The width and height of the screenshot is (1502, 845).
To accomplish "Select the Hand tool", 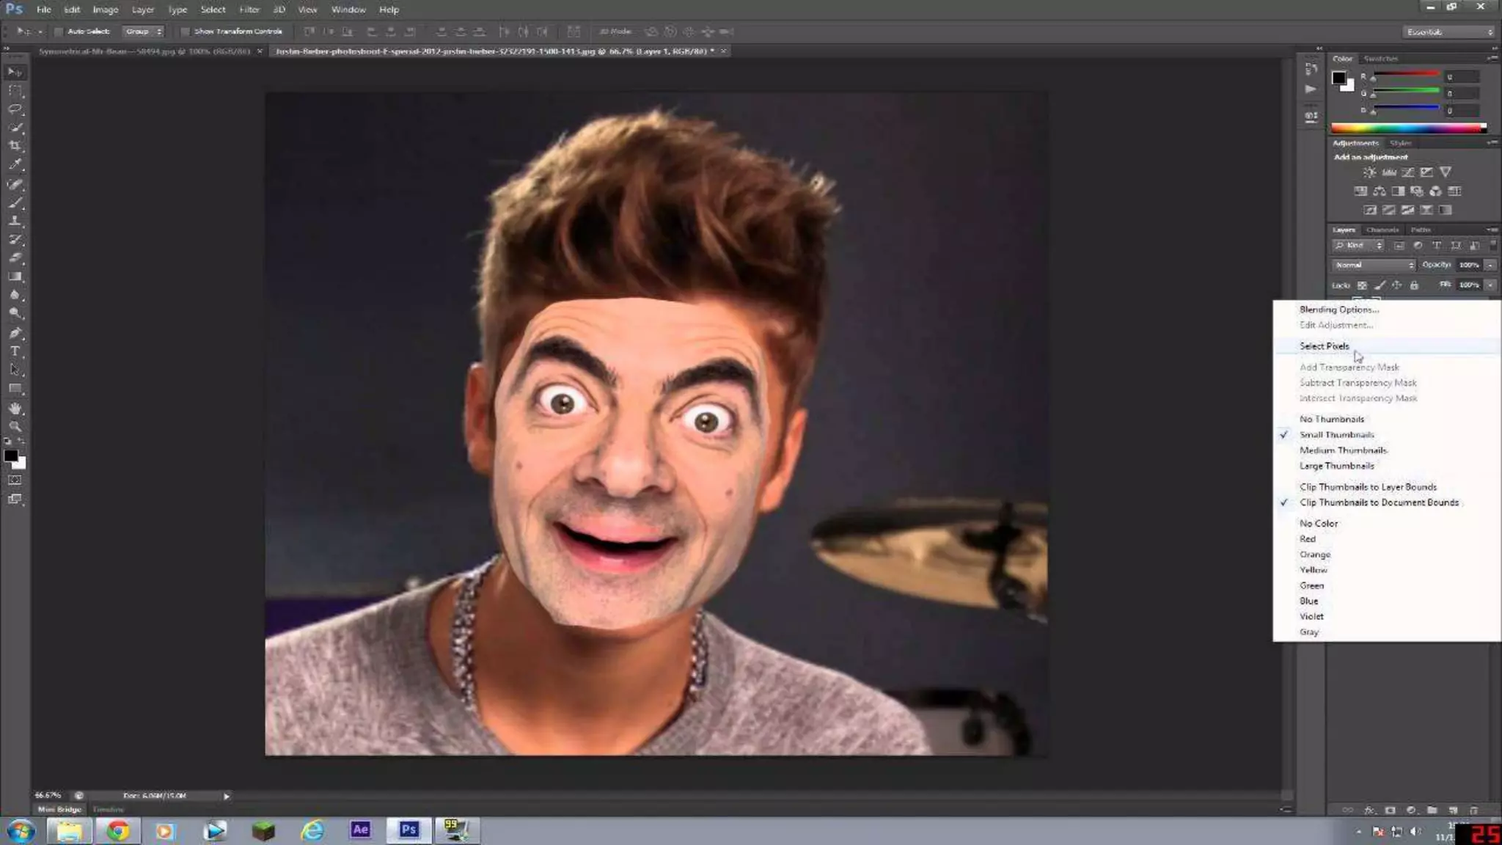I will coord(15,409).
